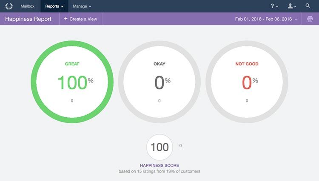Open the help question mark menu
319x181 pixels.
[x=274, y=6]
